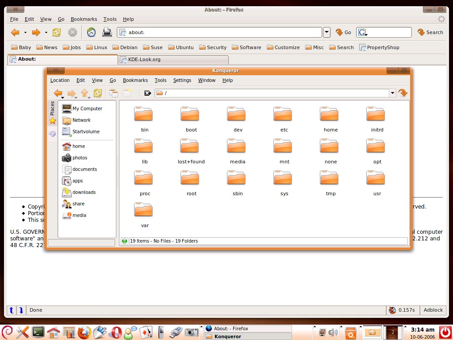Image resolution: width=453 pixels, height=340 pixels.
Task: Expand Konqueror location history dropdown
Action: pos(392,93)
